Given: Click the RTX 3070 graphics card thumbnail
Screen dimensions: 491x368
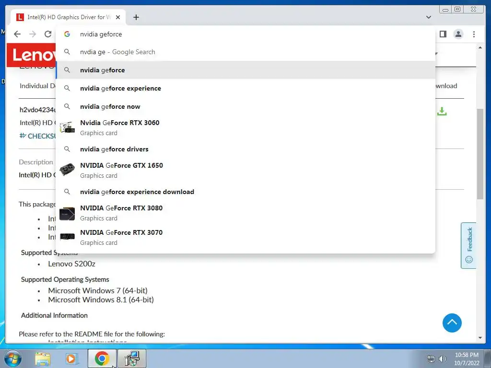Looking at the screenshot, I should pos(67,237).
